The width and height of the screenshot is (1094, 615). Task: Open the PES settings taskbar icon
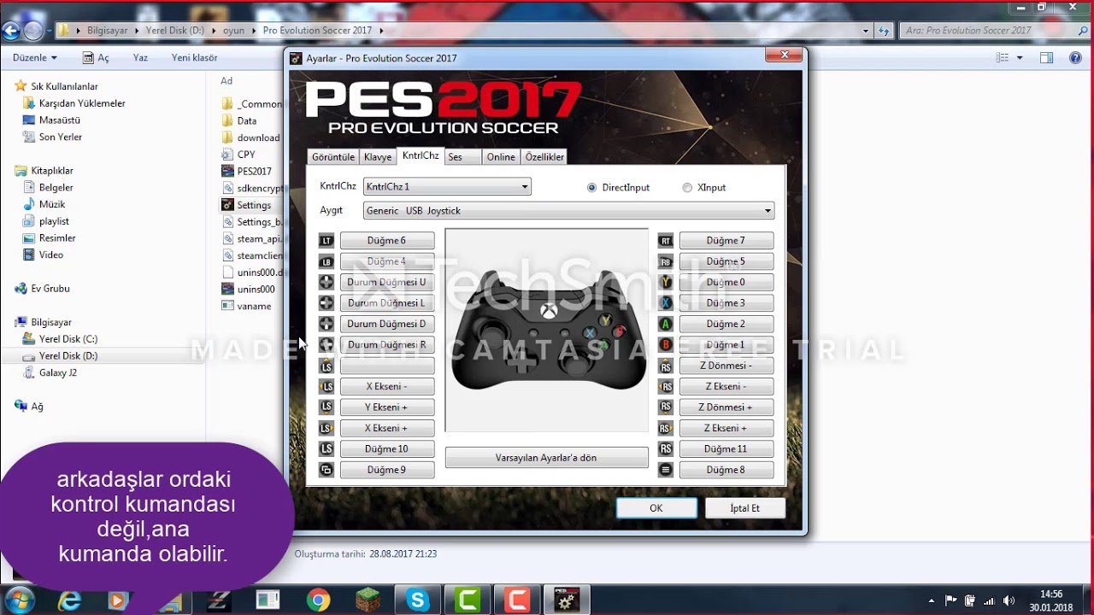[567, 600]
